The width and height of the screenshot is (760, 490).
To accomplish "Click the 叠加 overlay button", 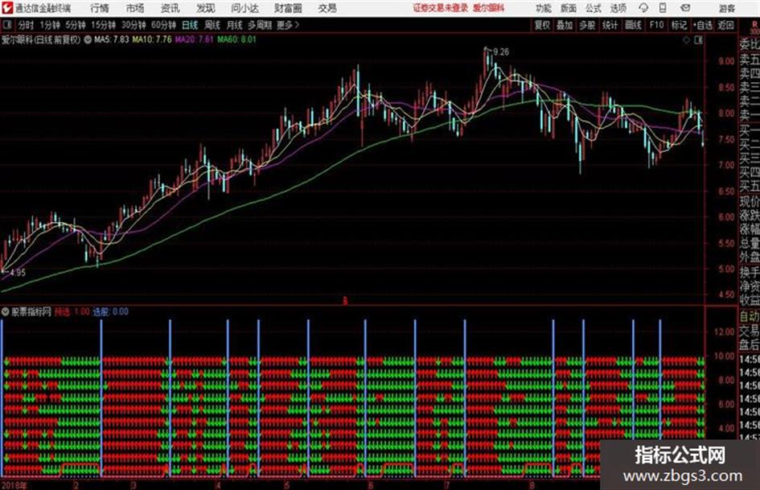I will coord(565,25).
